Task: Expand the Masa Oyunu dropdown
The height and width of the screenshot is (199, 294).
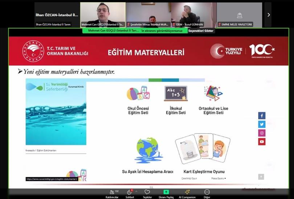Action: click(x=219, y=178)
